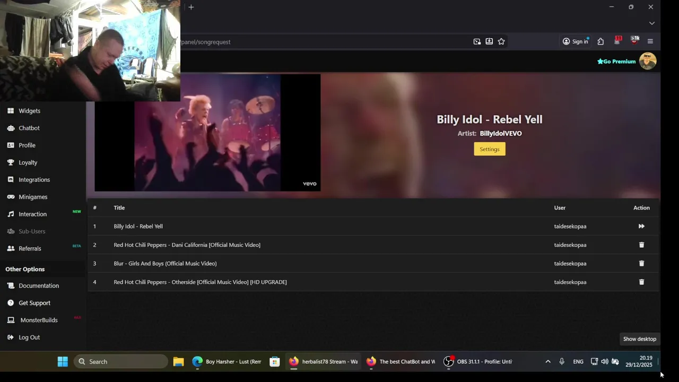This screenshot has height=382, width=679.
Task: Open the Chatbot sidebar item
Action: [x=29, y=128]
